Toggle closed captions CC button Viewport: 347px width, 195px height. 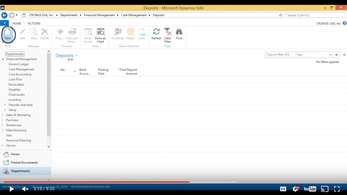pyautogui.click(x=283, y=189)
